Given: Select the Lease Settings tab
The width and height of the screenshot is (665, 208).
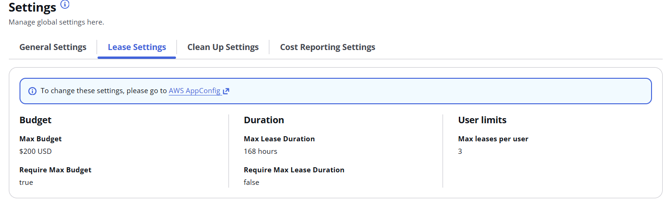Looking at the screenshot, I should (137, 47).
